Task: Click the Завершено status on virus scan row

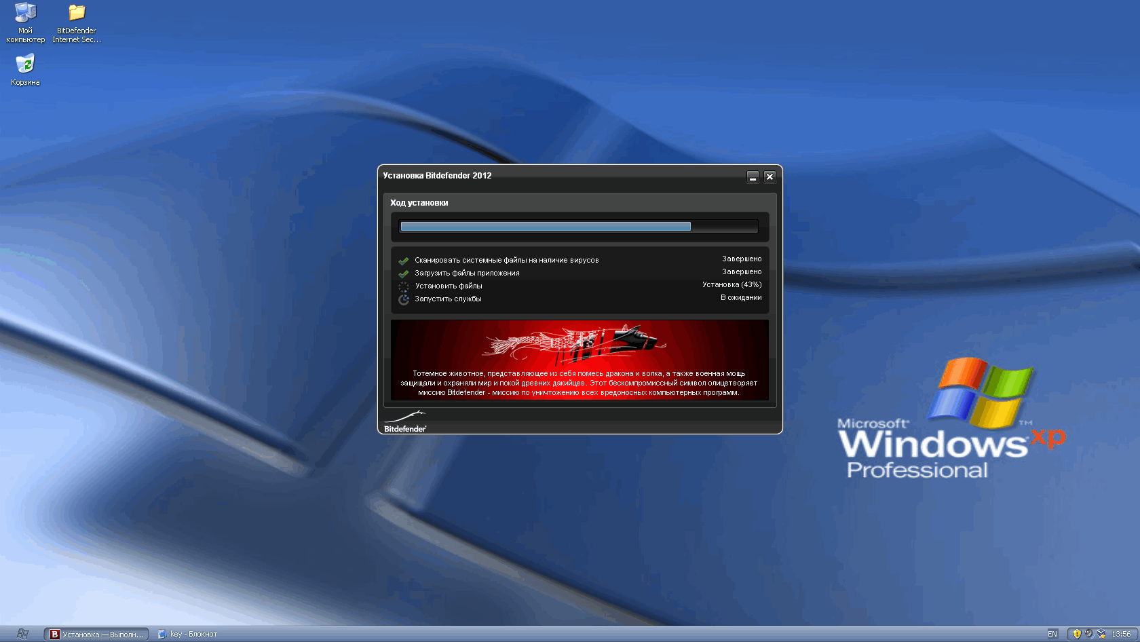Action: pos(742,259)
